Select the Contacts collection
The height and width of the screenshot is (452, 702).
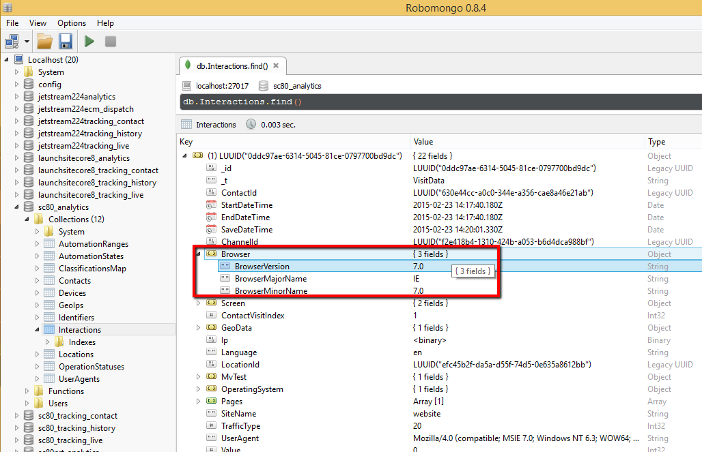pyautogui.click(x=74, y=281)
